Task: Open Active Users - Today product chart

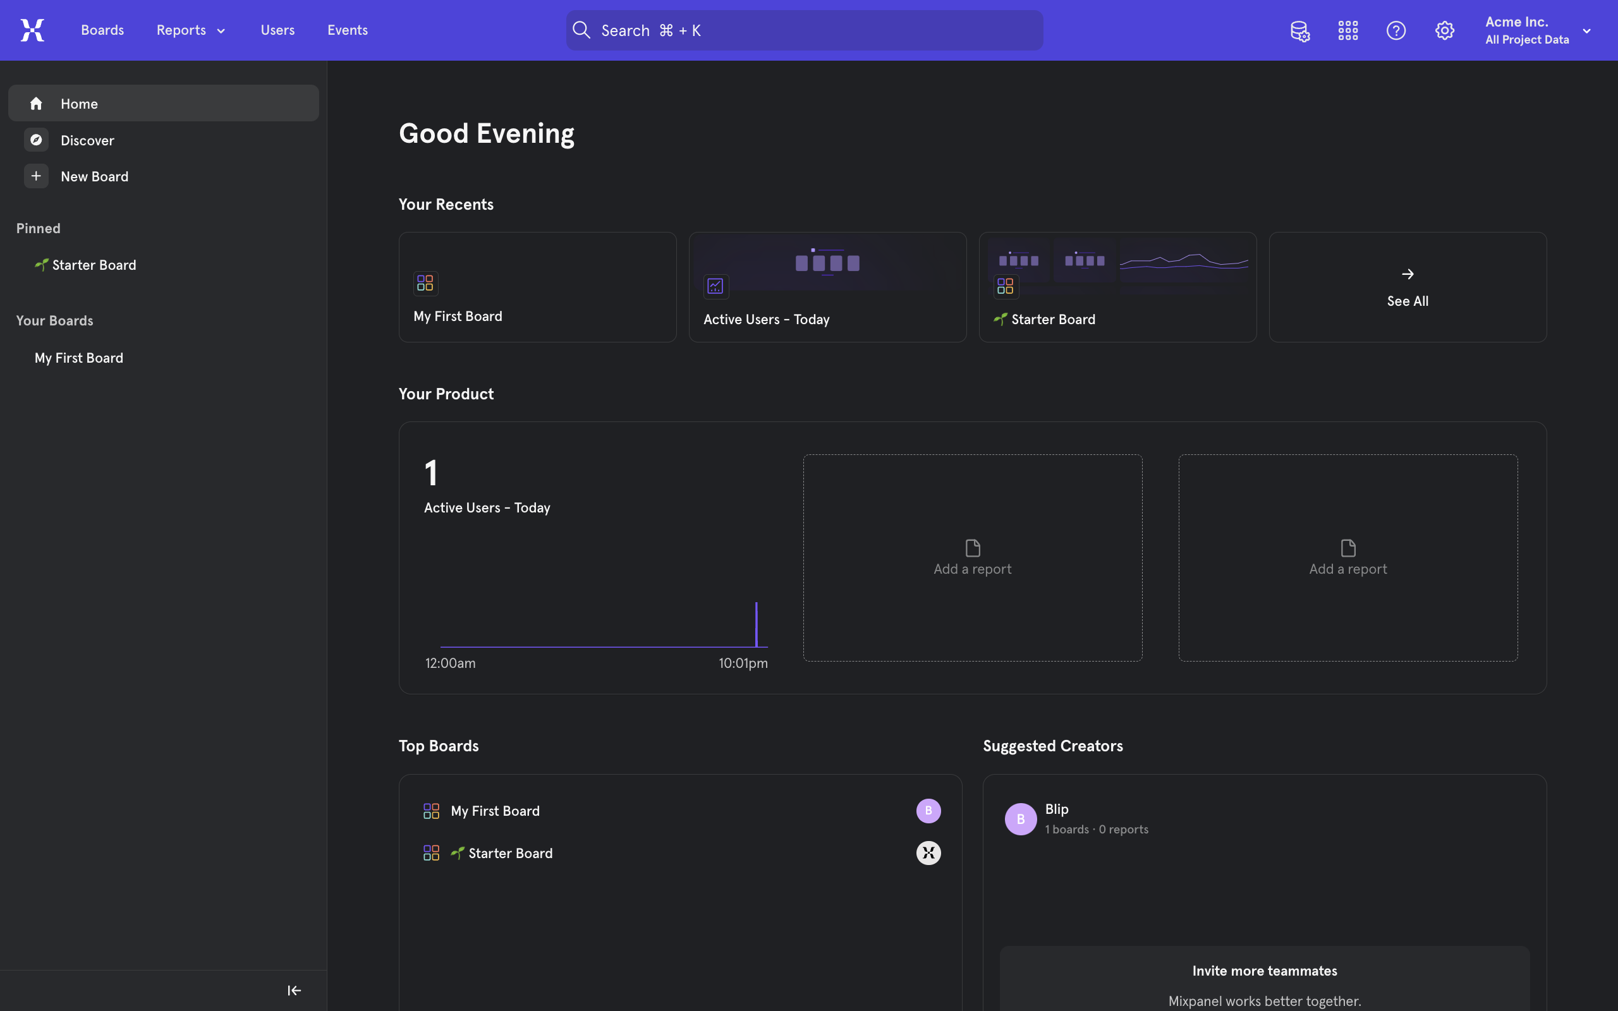Action: point(596,562)
